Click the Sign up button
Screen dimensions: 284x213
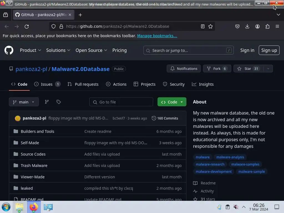tap(269, 50)
